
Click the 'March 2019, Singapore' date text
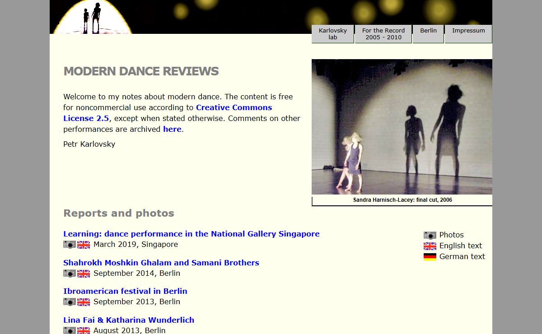coord(135,245)
